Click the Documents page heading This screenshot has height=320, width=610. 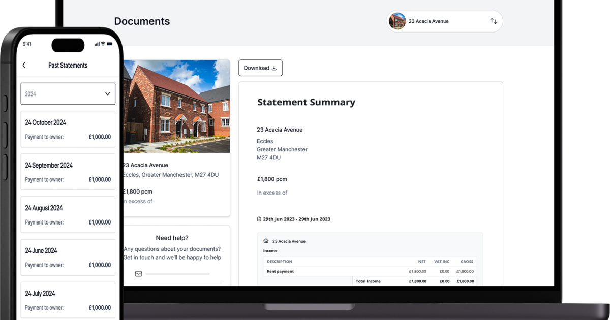(x=142, y=21)
